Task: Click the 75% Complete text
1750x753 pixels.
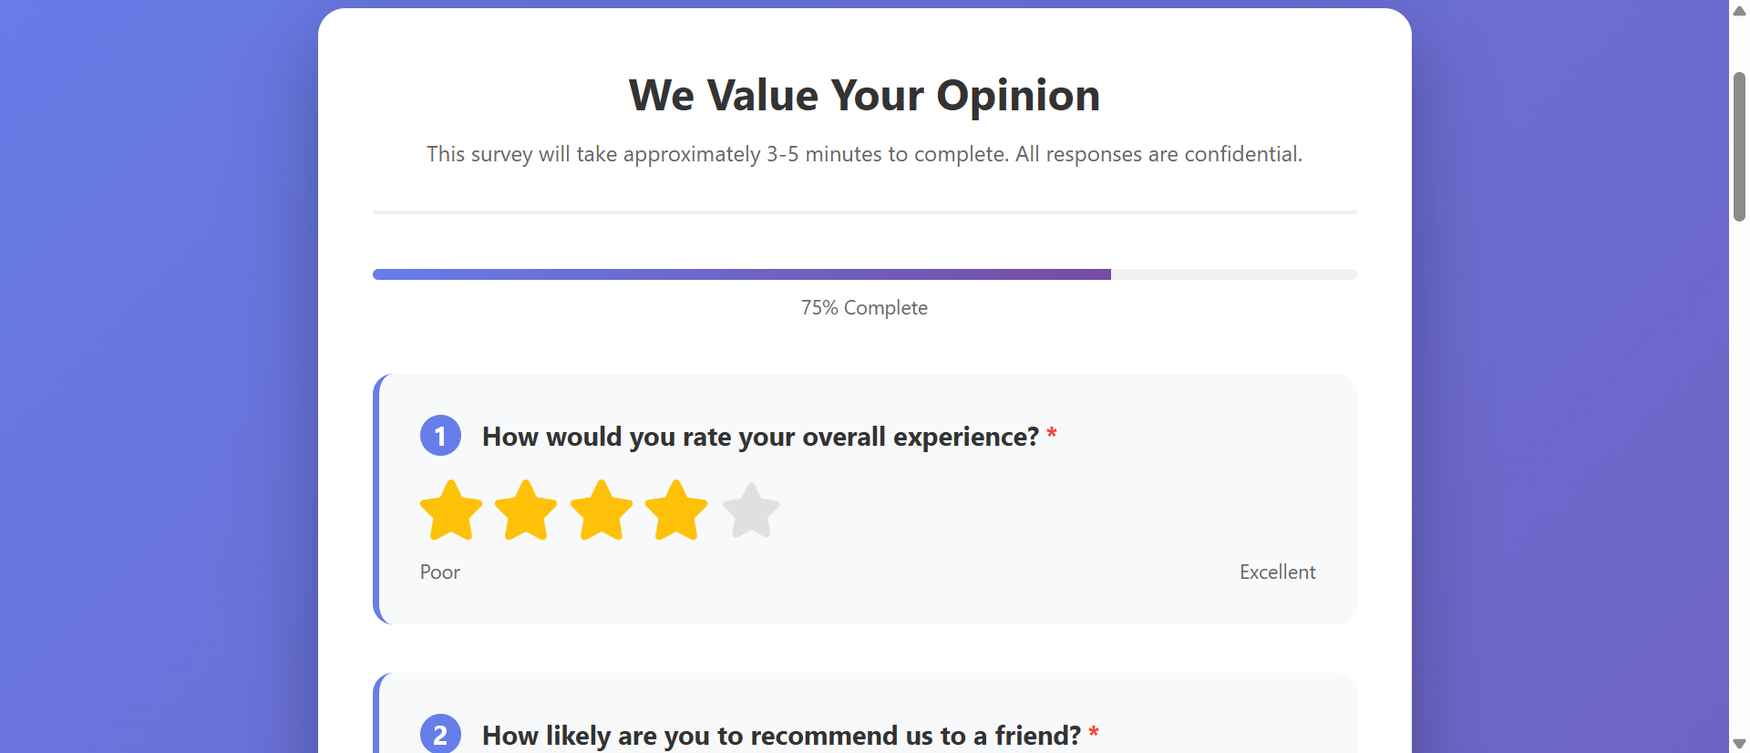Action: (864, 307)
